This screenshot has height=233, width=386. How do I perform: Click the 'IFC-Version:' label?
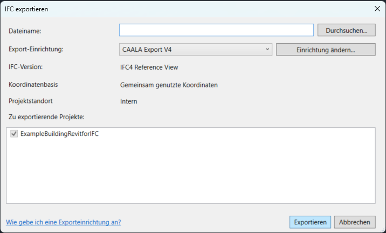[26, 67]
